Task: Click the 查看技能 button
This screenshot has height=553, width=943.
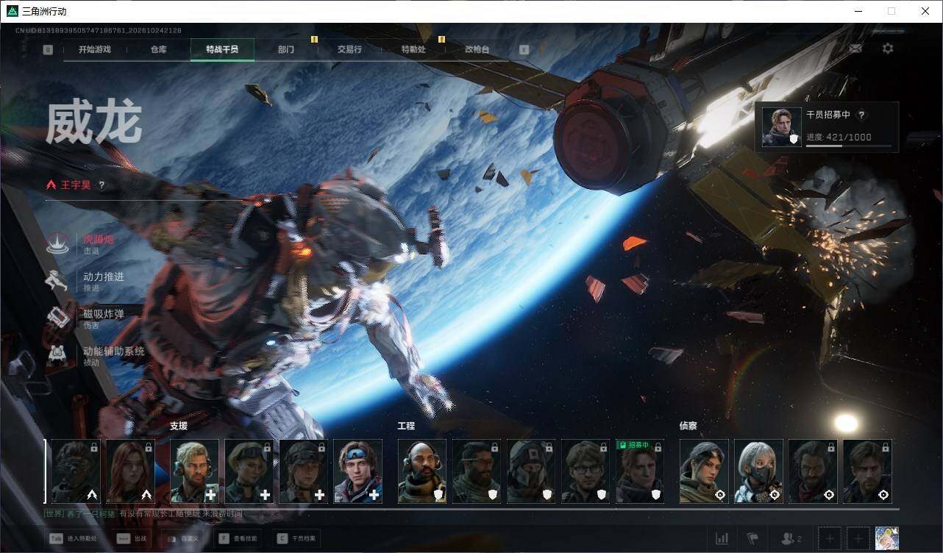Action: click(x=238, y=538)
